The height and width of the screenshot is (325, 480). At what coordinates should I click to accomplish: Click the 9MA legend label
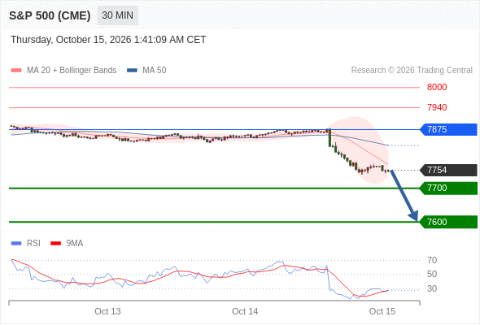click(x=75, y=244)
